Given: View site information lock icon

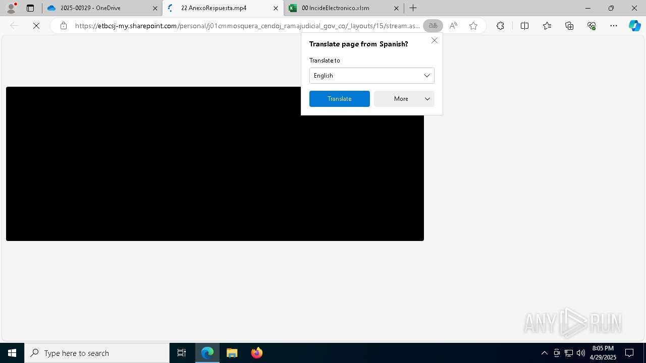Looking at the screenshot, I should tap(64, 26).
